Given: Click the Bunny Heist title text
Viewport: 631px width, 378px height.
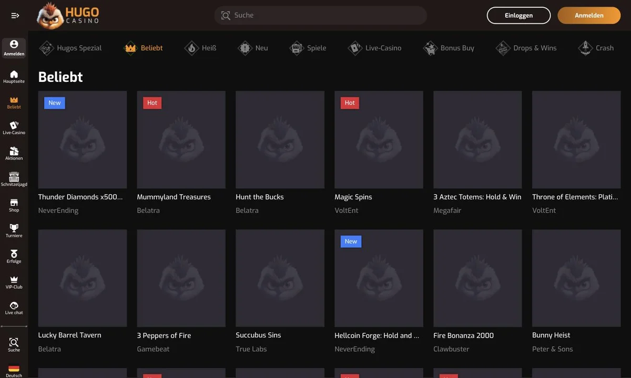Looking at the screenshot, I should pyautogui.click(x=551, y=335).
